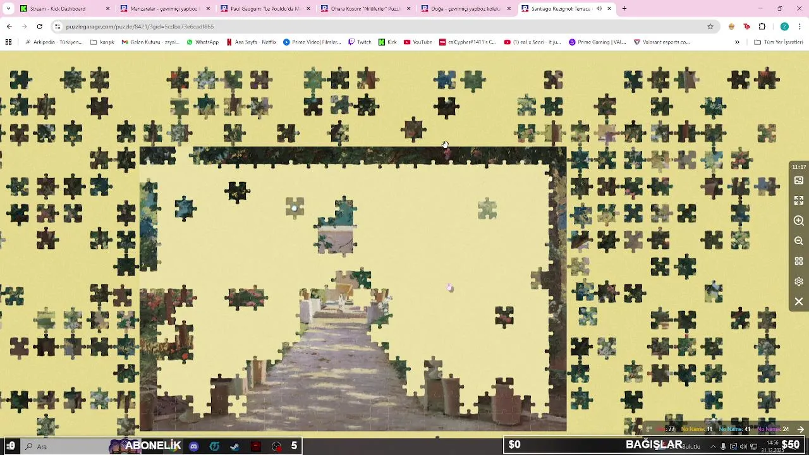Zoom out of the puzzle
This screenshot has height=455, width=809.
coord(799,241)
